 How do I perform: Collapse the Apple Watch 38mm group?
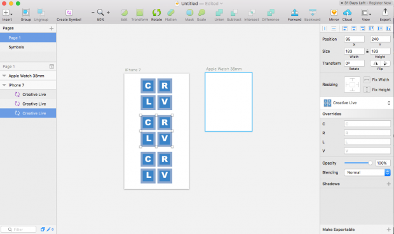(x=4, y=76)
